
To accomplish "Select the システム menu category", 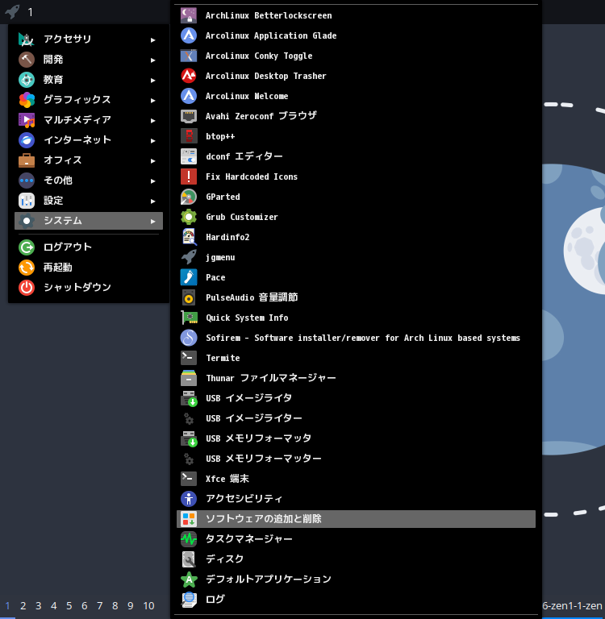I will (x=89, y=221).
